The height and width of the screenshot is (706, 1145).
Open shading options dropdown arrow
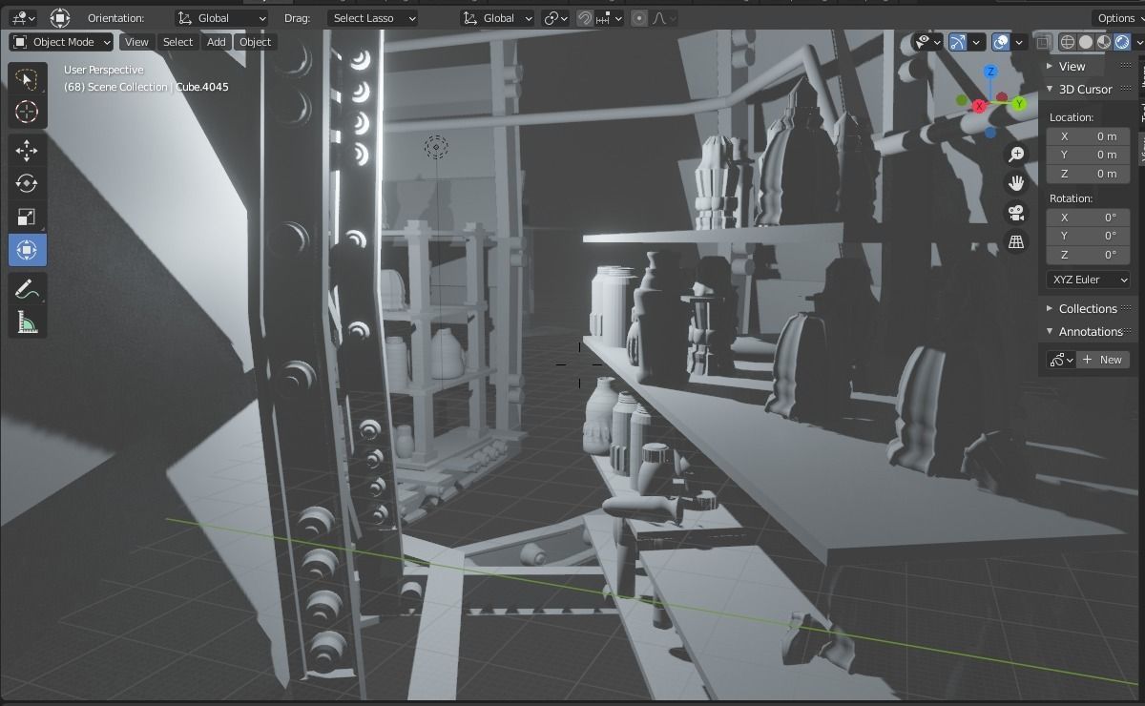tap(1138, 42)
